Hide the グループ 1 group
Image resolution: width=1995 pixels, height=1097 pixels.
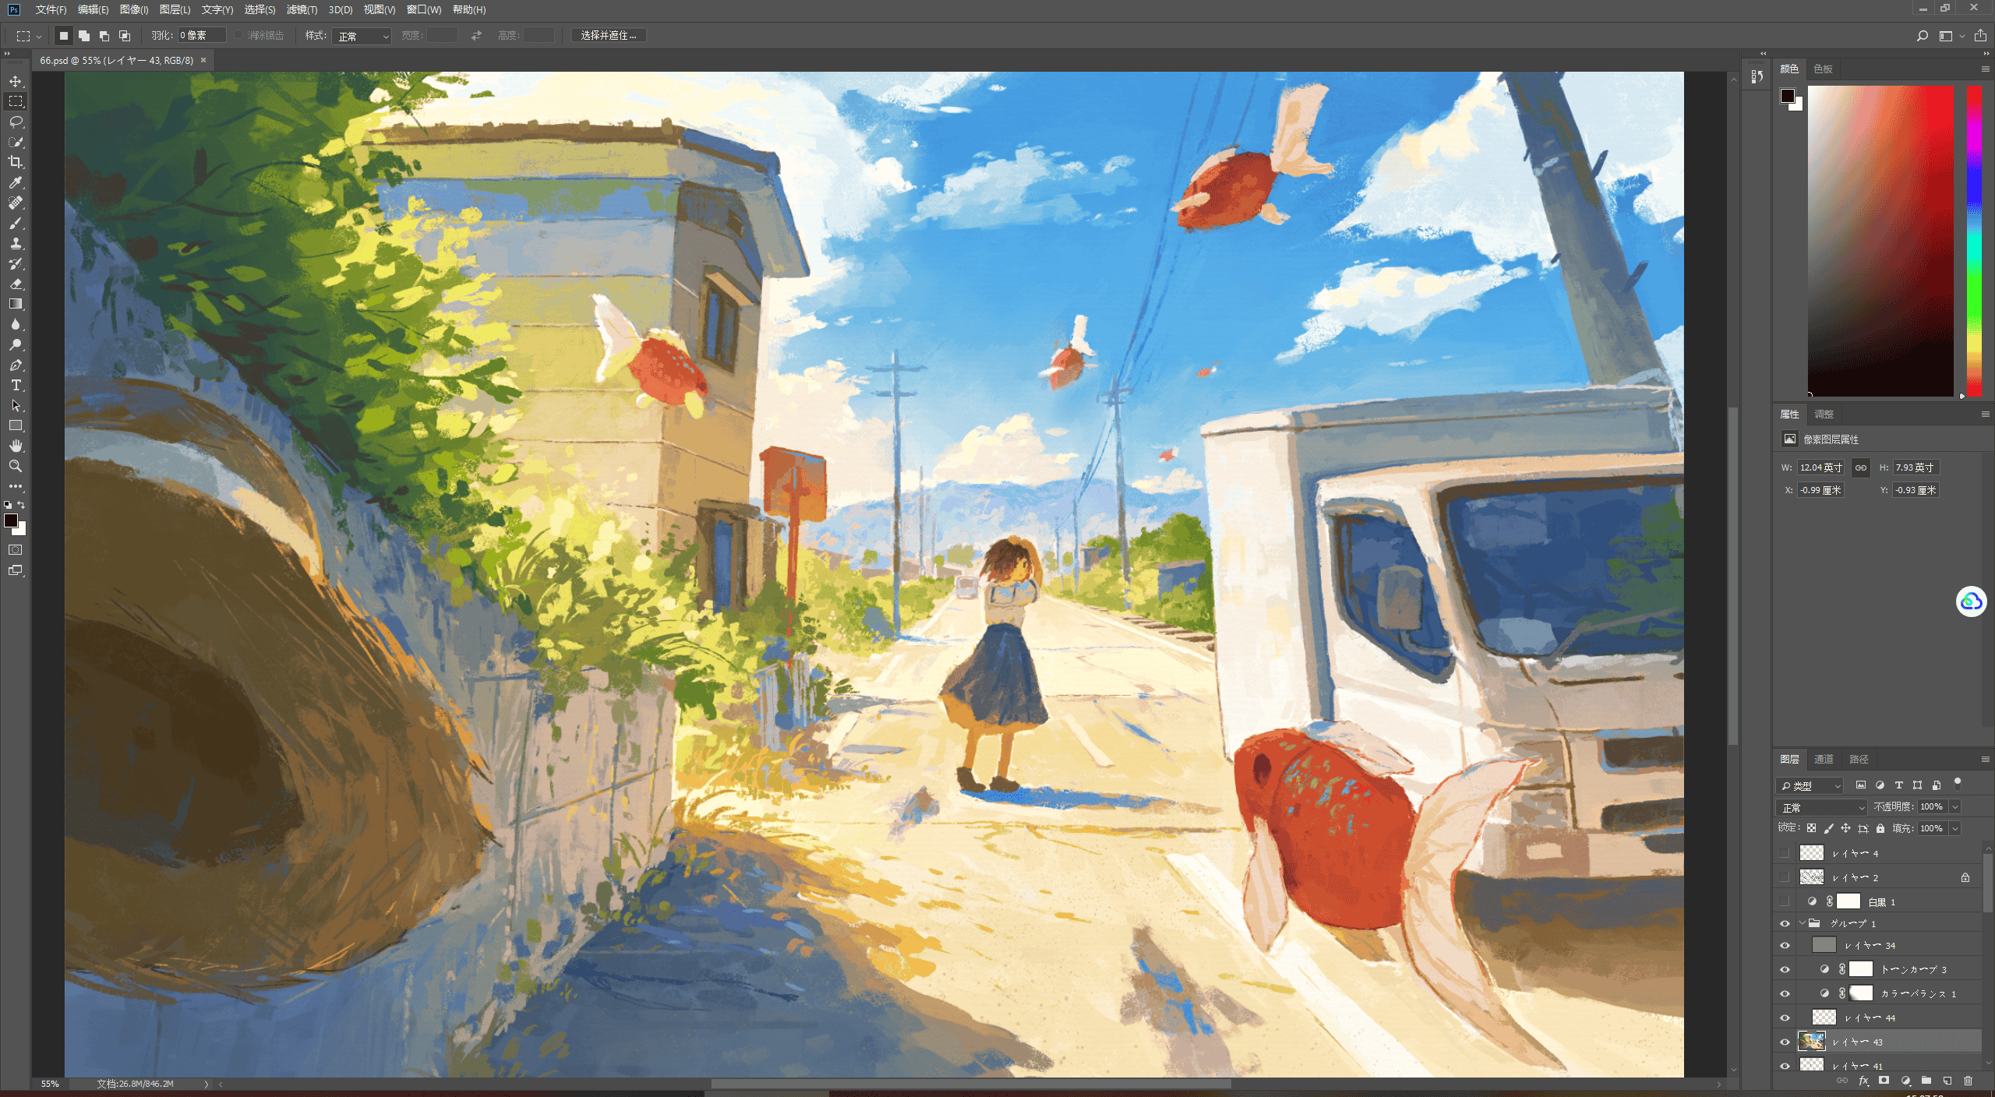pyautogui.click(x=1785, y=923)
